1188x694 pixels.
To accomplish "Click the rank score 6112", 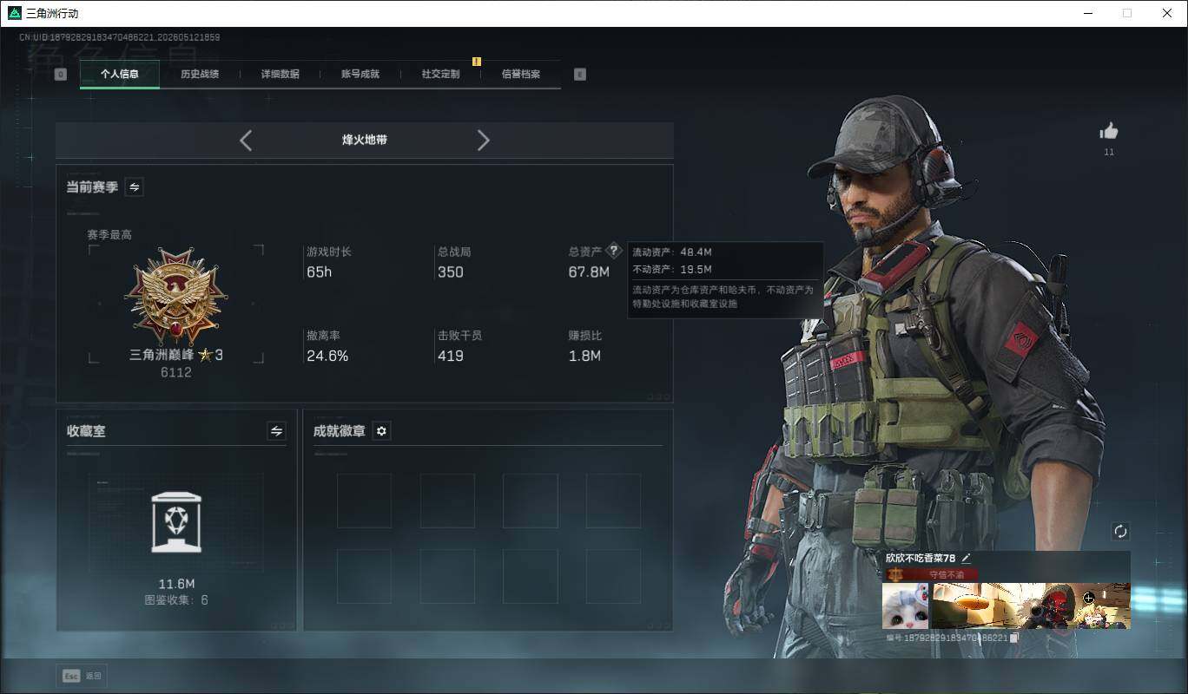I will click(x=176, y=372).
